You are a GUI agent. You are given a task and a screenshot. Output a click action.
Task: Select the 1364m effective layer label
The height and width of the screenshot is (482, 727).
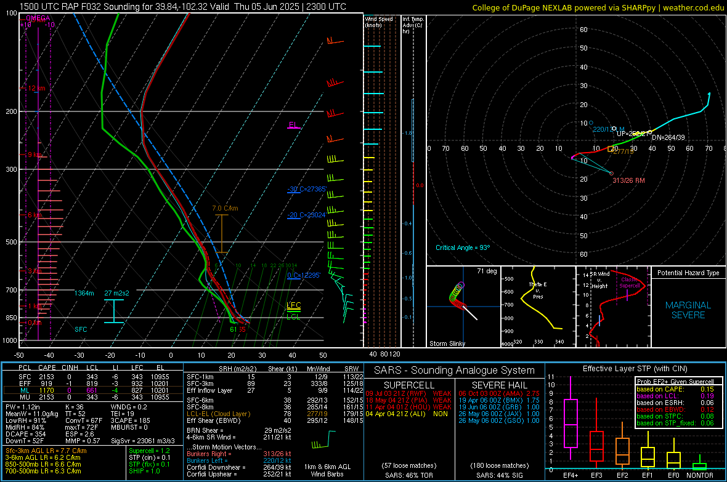(84, 293)
